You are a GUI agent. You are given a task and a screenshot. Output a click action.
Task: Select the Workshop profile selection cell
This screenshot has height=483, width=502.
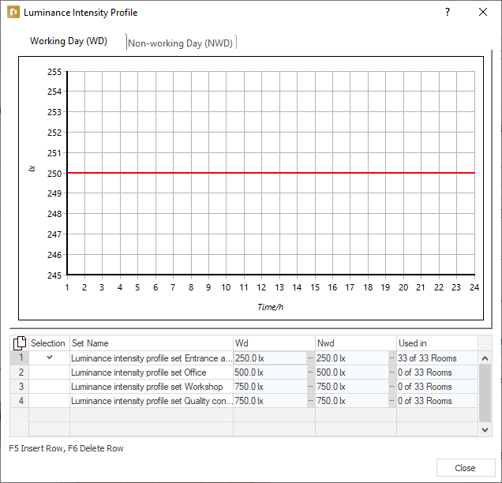click(50, 387)
